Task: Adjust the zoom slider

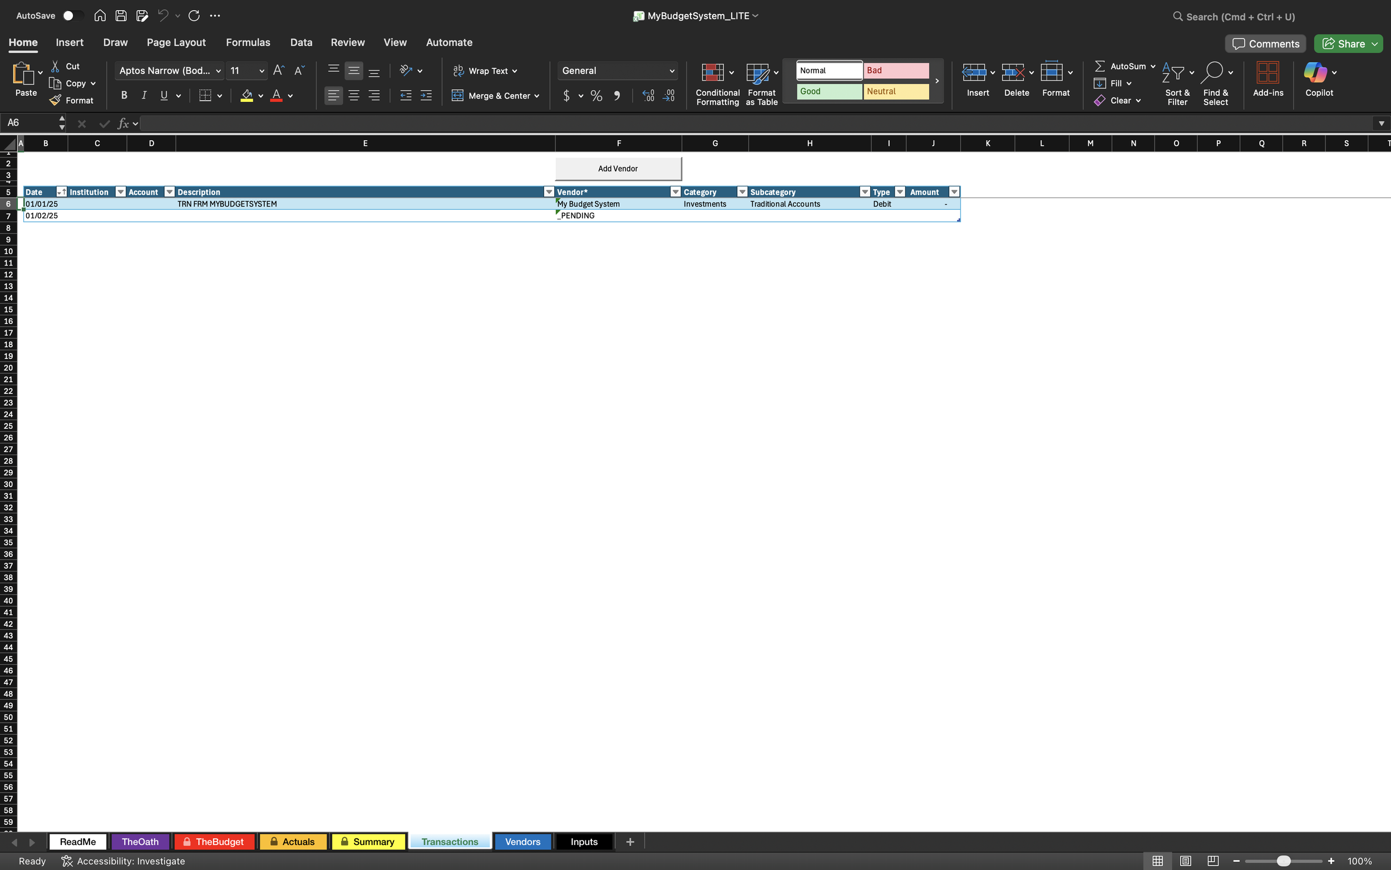Action: tap(1284, 861)
